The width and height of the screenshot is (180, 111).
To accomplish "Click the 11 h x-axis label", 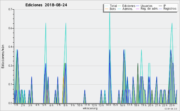I will pyautogui.click(x=87, y=105).
